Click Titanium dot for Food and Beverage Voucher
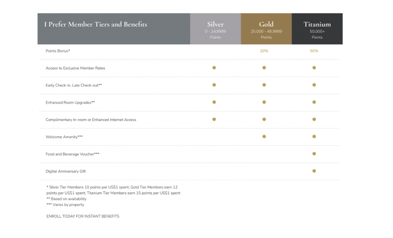 (314, 154)
